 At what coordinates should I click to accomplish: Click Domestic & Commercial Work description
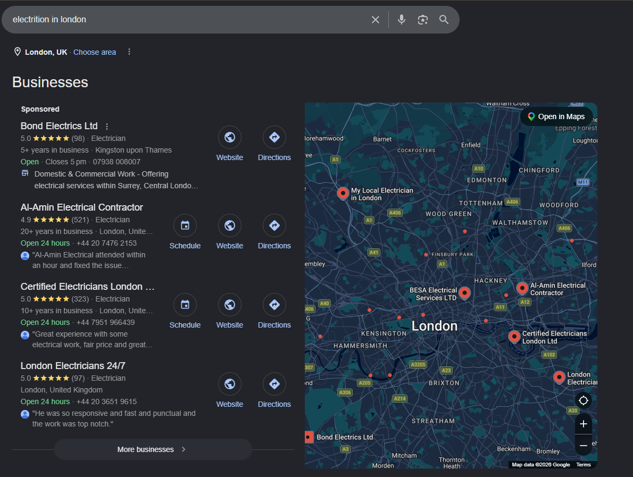pyautogui.click(x=116, y=180)
